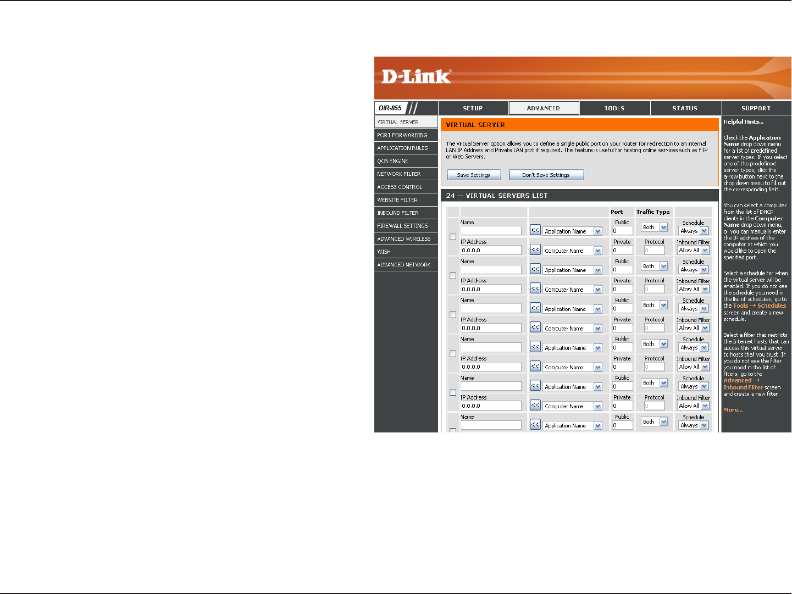
Task: Open the Application Name dropdown in the sixth entry
Action: 573,426
